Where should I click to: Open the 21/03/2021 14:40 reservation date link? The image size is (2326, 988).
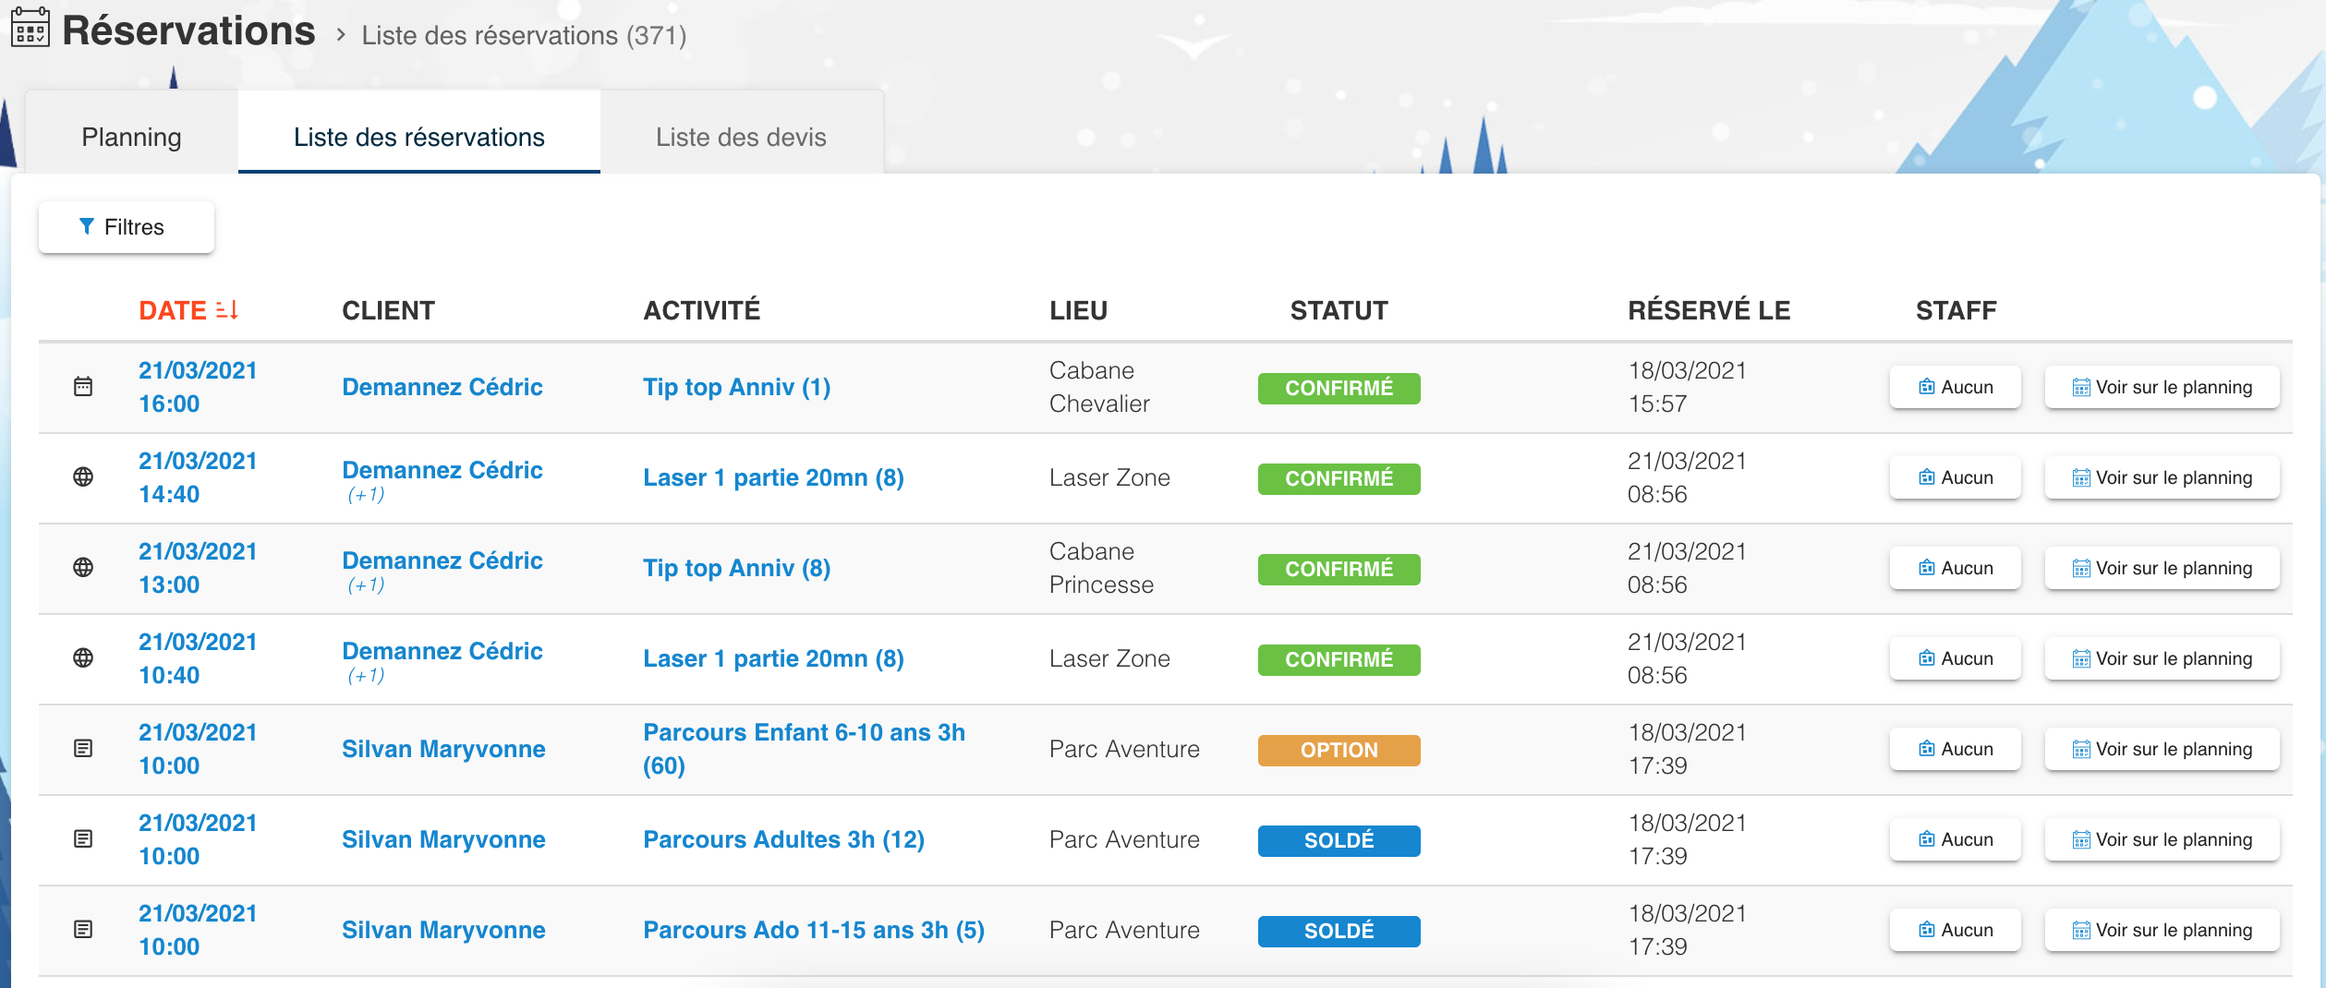click(198, 477)
